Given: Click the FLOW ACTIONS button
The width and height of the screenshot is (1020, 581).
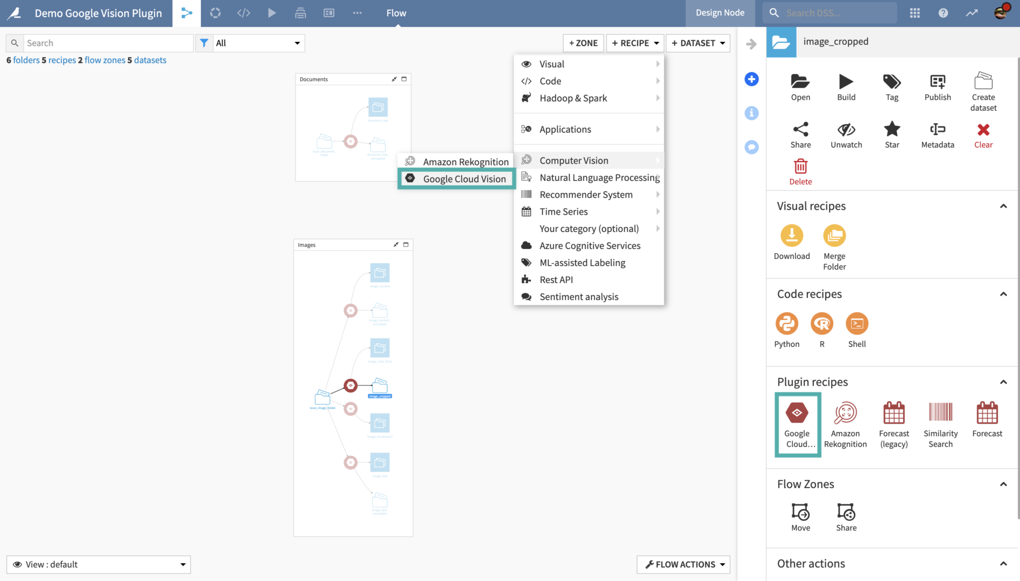Looking at the screenshot, I should pos(683,564).
